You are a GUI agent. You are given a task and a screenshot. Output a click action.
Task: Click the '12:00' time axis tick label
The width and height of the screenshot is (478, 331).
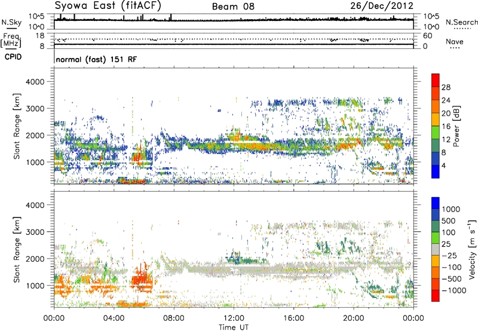coord(234,318)
